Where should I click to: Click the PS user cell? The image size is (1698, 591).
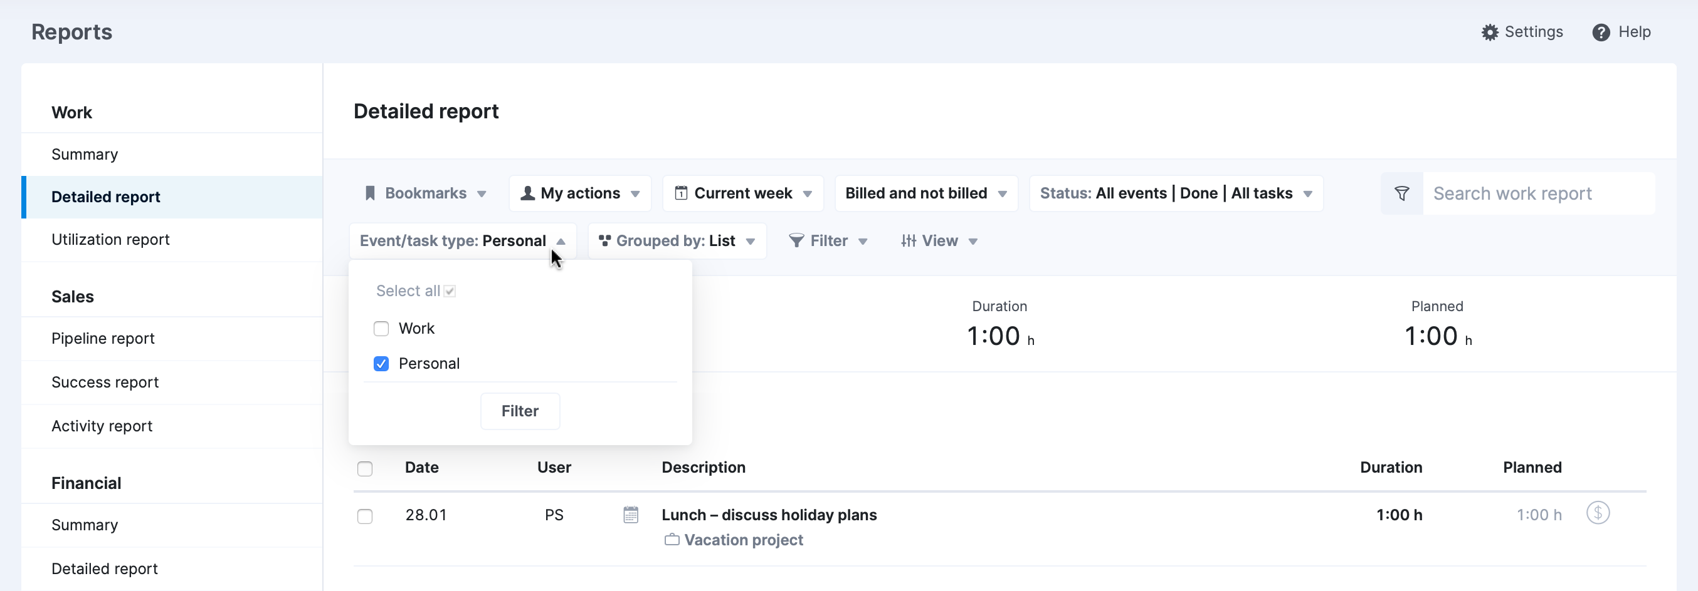click(x=554, y=515)
